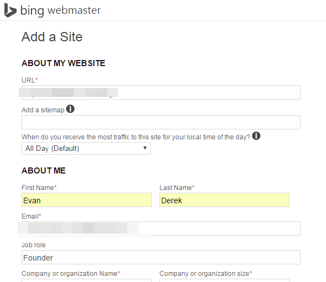This screenshot has height=282, width=326.
Task: Click into the Add a sitemap text box
Action: [x=161, y=122]
